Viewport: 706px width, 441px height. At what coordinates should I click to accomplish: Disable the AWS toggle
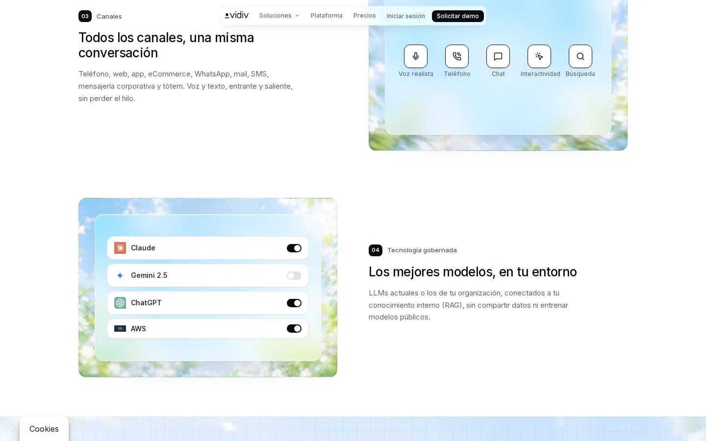coord(294,329)
